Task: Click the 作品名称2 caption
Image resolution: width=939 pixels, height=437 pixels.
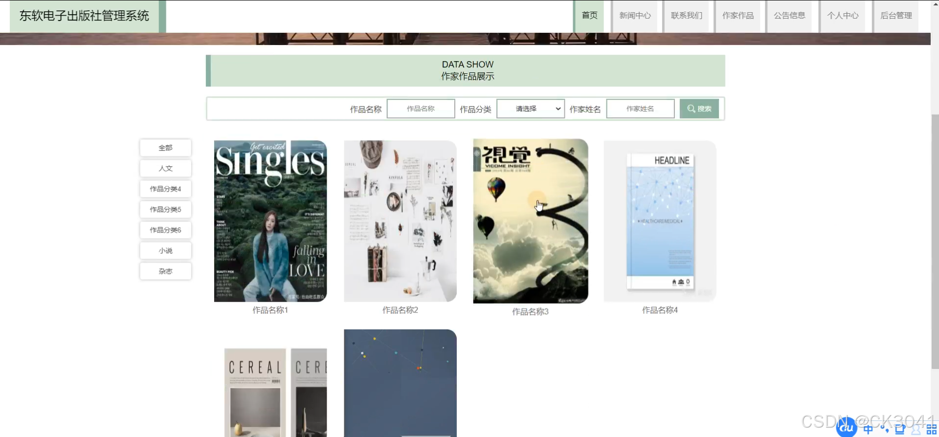Action: point(400,310)
